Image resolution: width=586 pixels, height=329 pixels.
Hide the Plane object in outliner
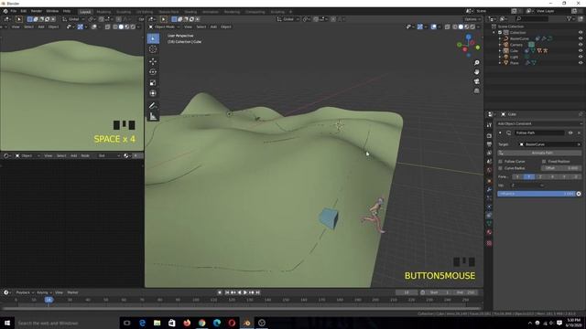point(581,63)
